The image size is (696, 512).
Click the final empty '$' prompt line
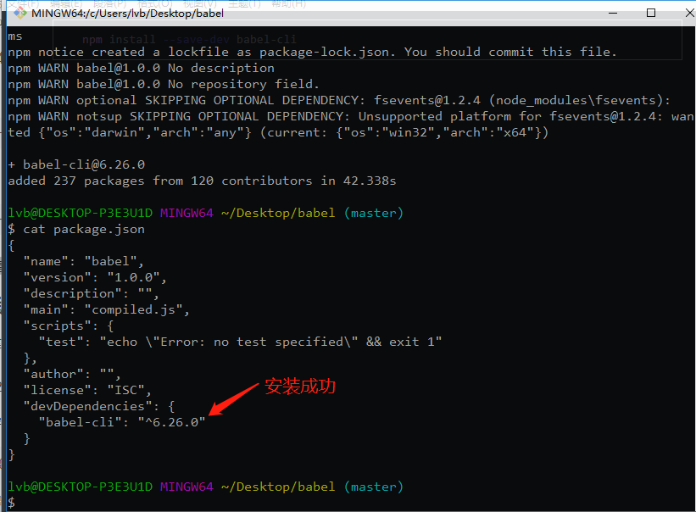tap(12, 503)
